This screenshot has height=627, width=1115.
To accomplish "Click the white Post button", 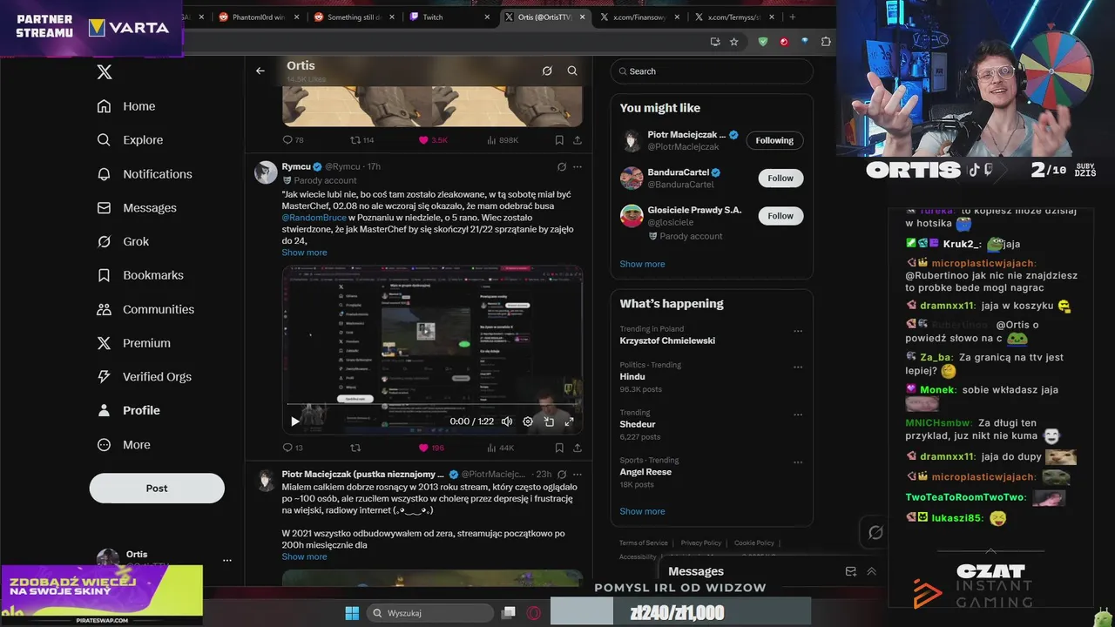I will coord(157,489).
